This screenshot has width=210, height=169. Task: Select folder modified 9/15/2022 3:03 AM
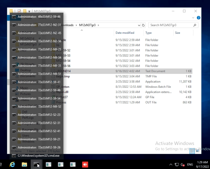click(122, 66)
